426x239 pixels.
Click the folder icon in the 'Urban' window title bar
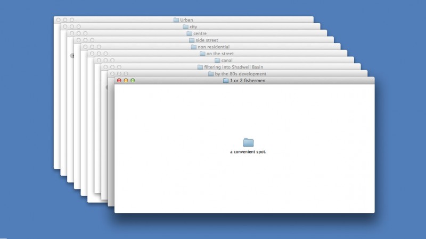tap(176, 20)
